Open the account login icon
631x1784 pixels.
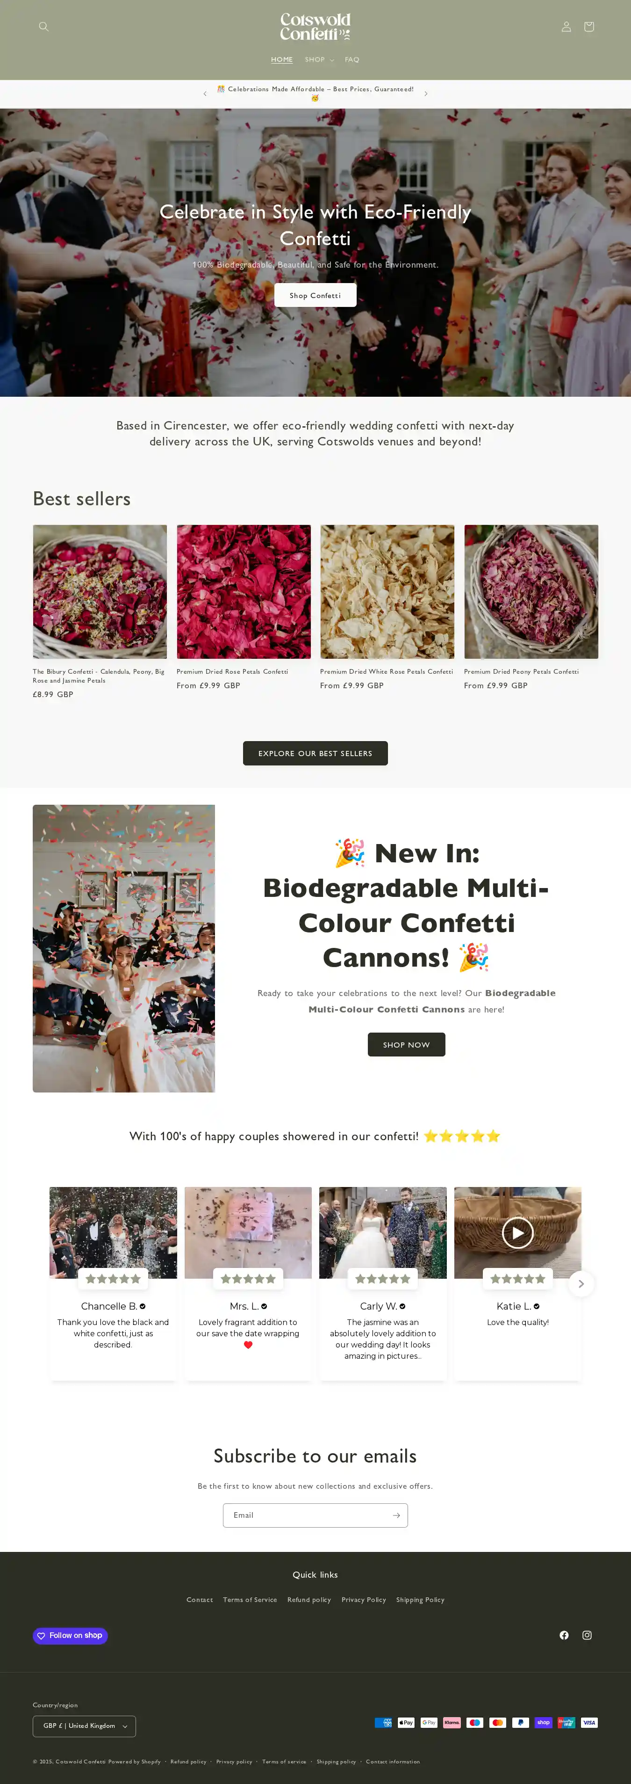(x=566, y=26)
